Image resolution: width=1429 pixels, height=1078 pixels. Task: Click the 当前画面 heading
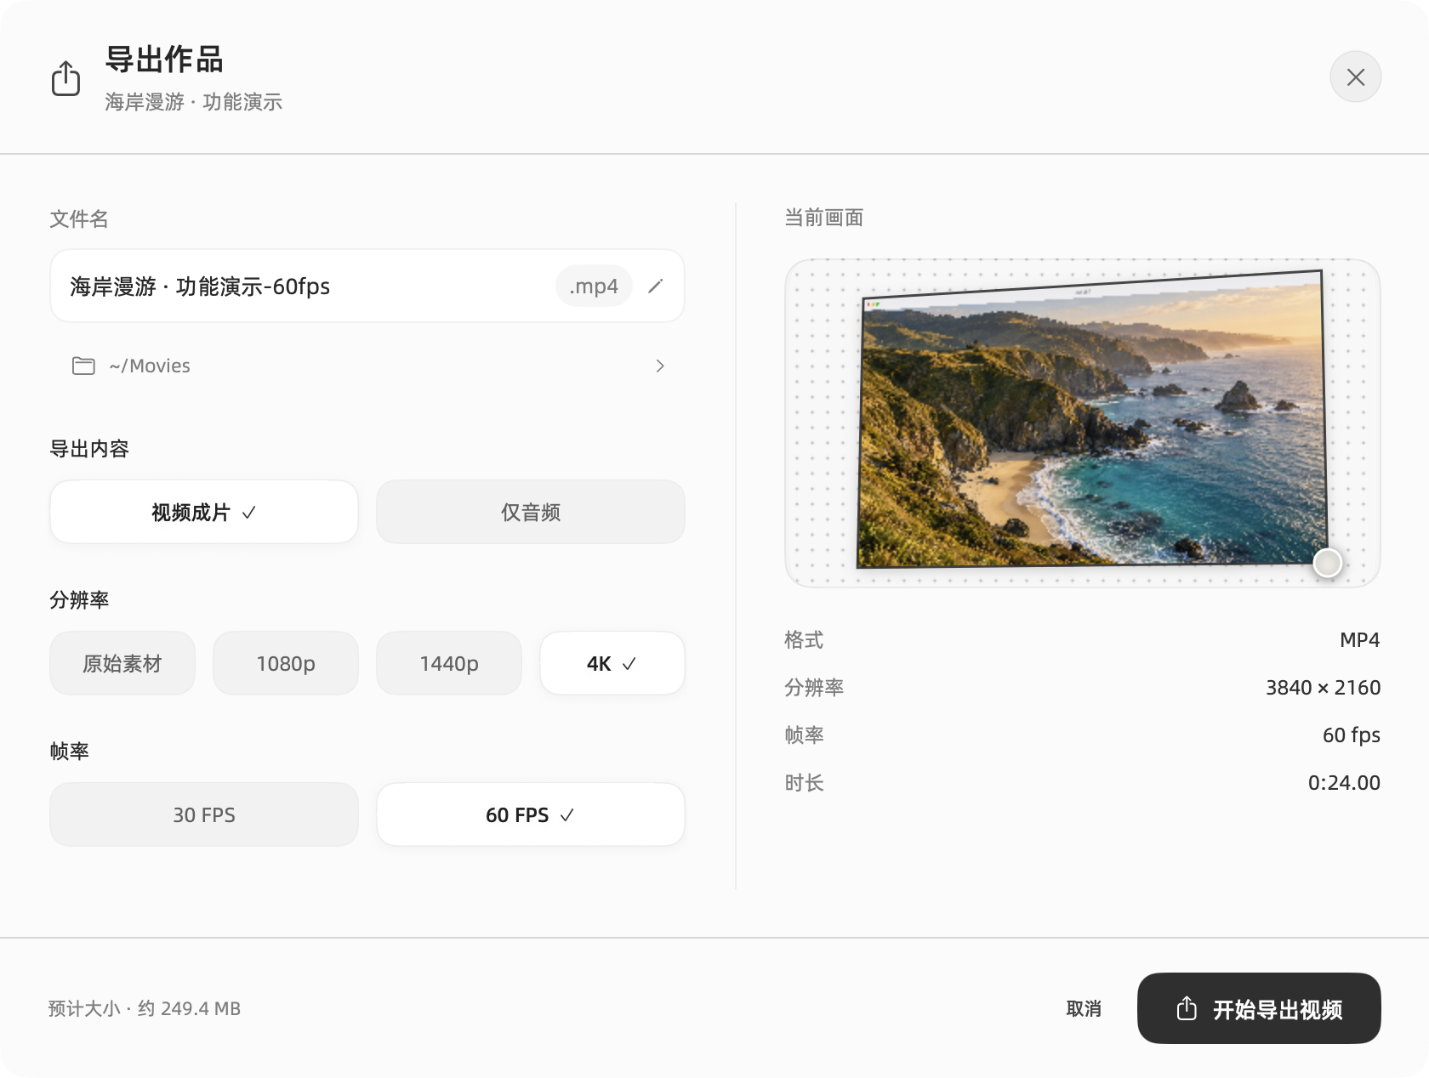[x=823, y=218]
